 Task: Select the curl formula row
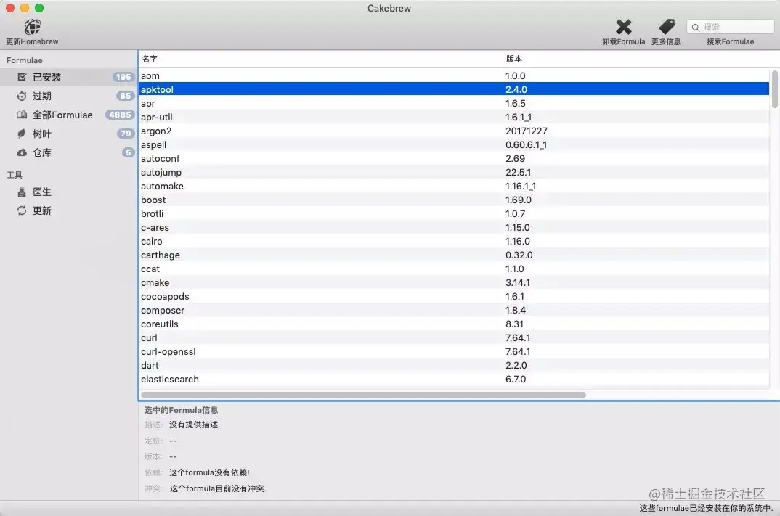pyautogui.click(x=454, y=338)
